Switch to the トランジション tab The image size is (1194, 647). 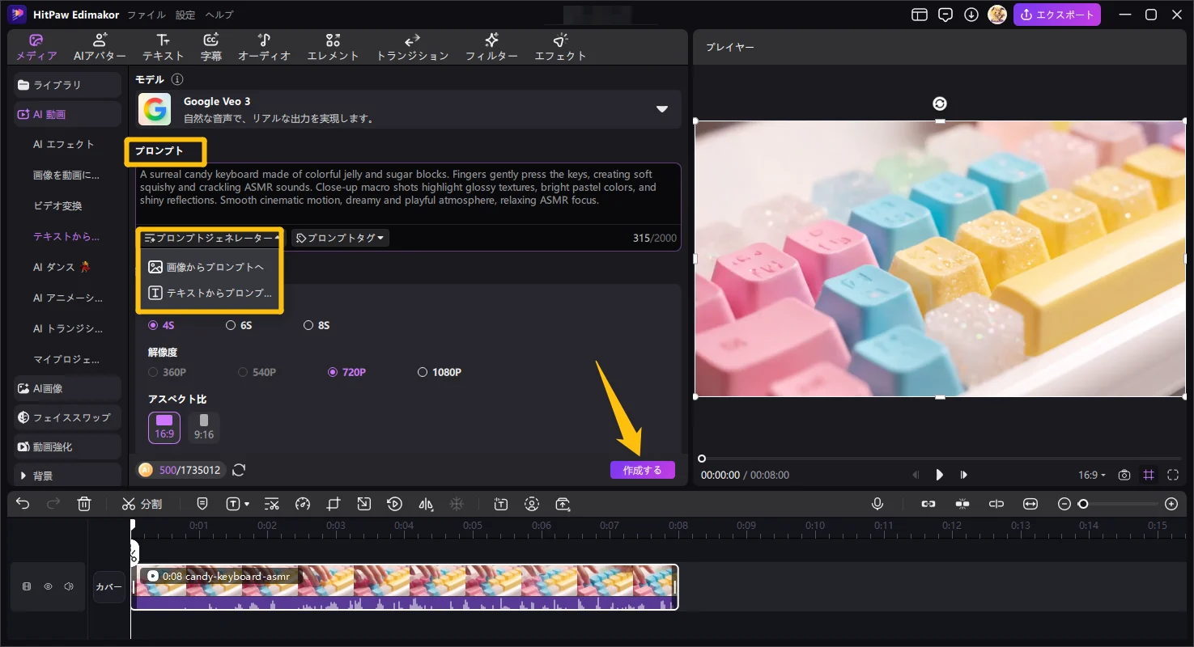(x=411, y=46)
